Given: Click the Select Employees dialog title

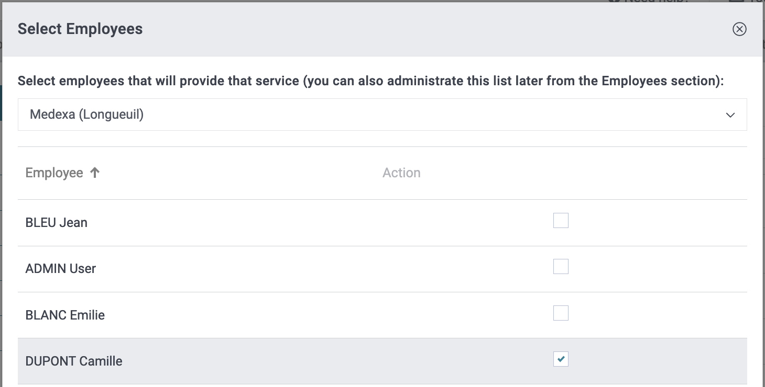Looking at the screenshot, I should click(x=80, y=29).
